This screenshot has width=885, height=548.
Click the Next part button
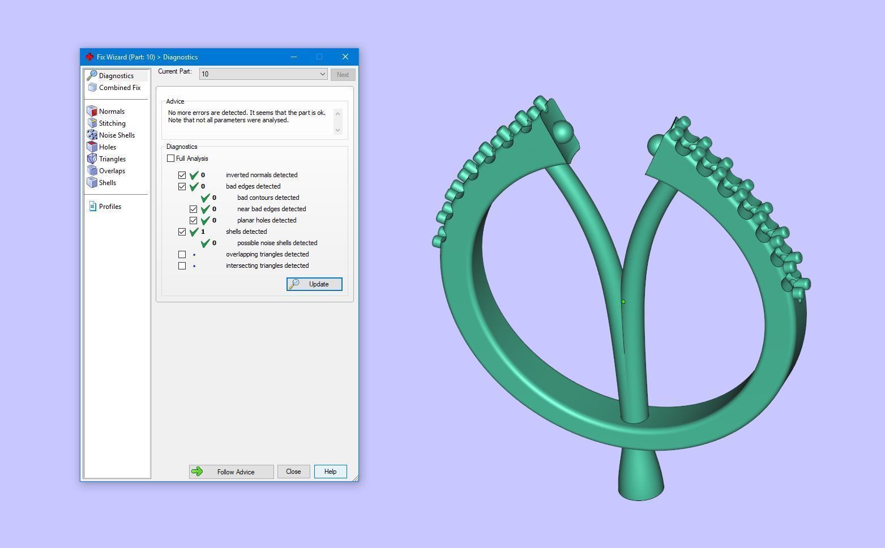(343, 74)
